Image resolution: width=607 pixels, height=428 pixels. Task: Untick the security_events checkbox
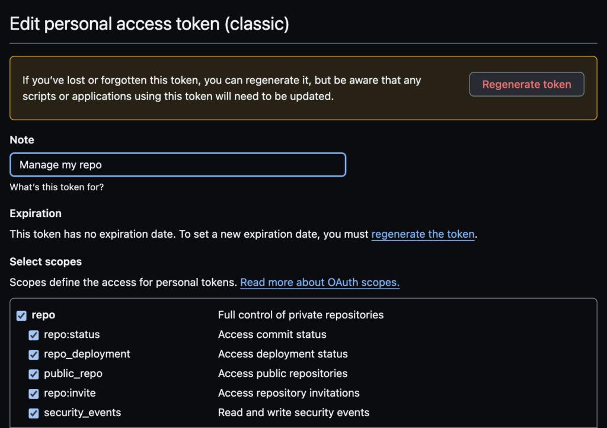click(x=34, y=413)
